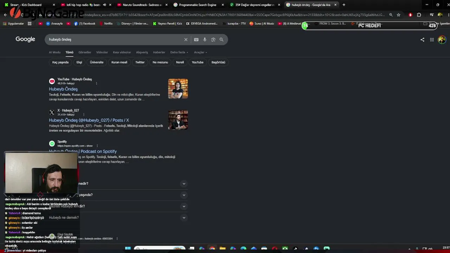Open the Windows Start menu

pos(128,249)
